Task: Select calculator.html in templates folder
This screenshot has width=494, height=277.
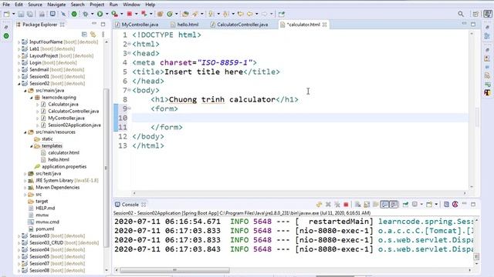Action: [x=63, y=152]
